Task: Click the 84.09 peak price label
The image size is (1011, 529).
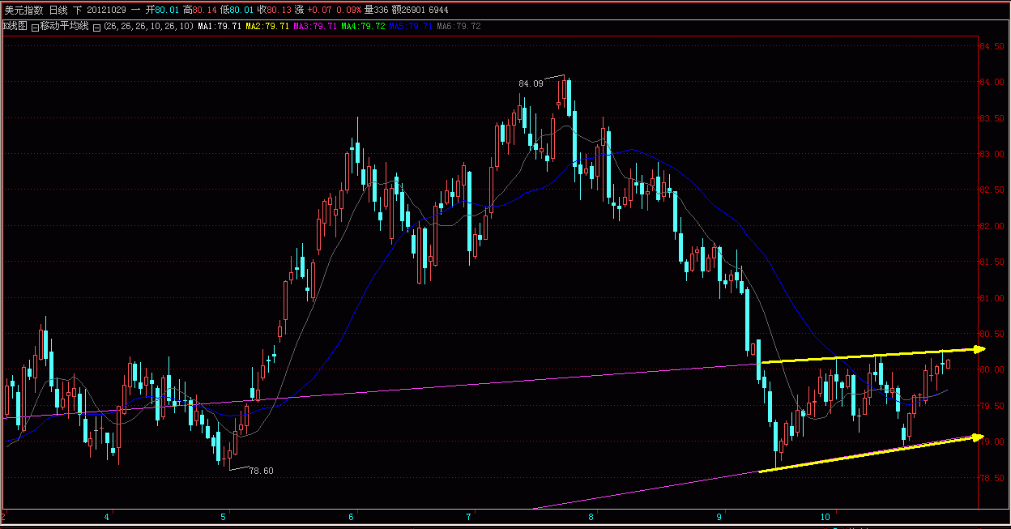Action: click(x=531, y=83)
